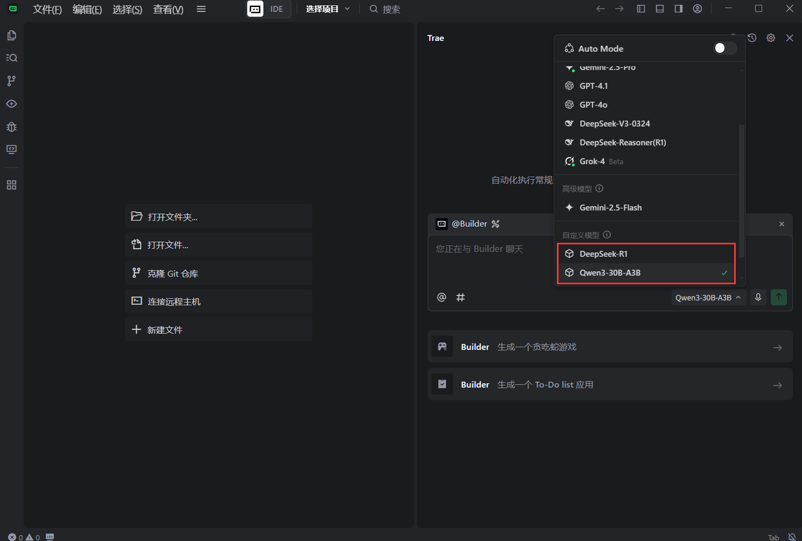Click the 克隆 Git 仓库 button
This screenshot has height=541, width=802.
(218, 273)
